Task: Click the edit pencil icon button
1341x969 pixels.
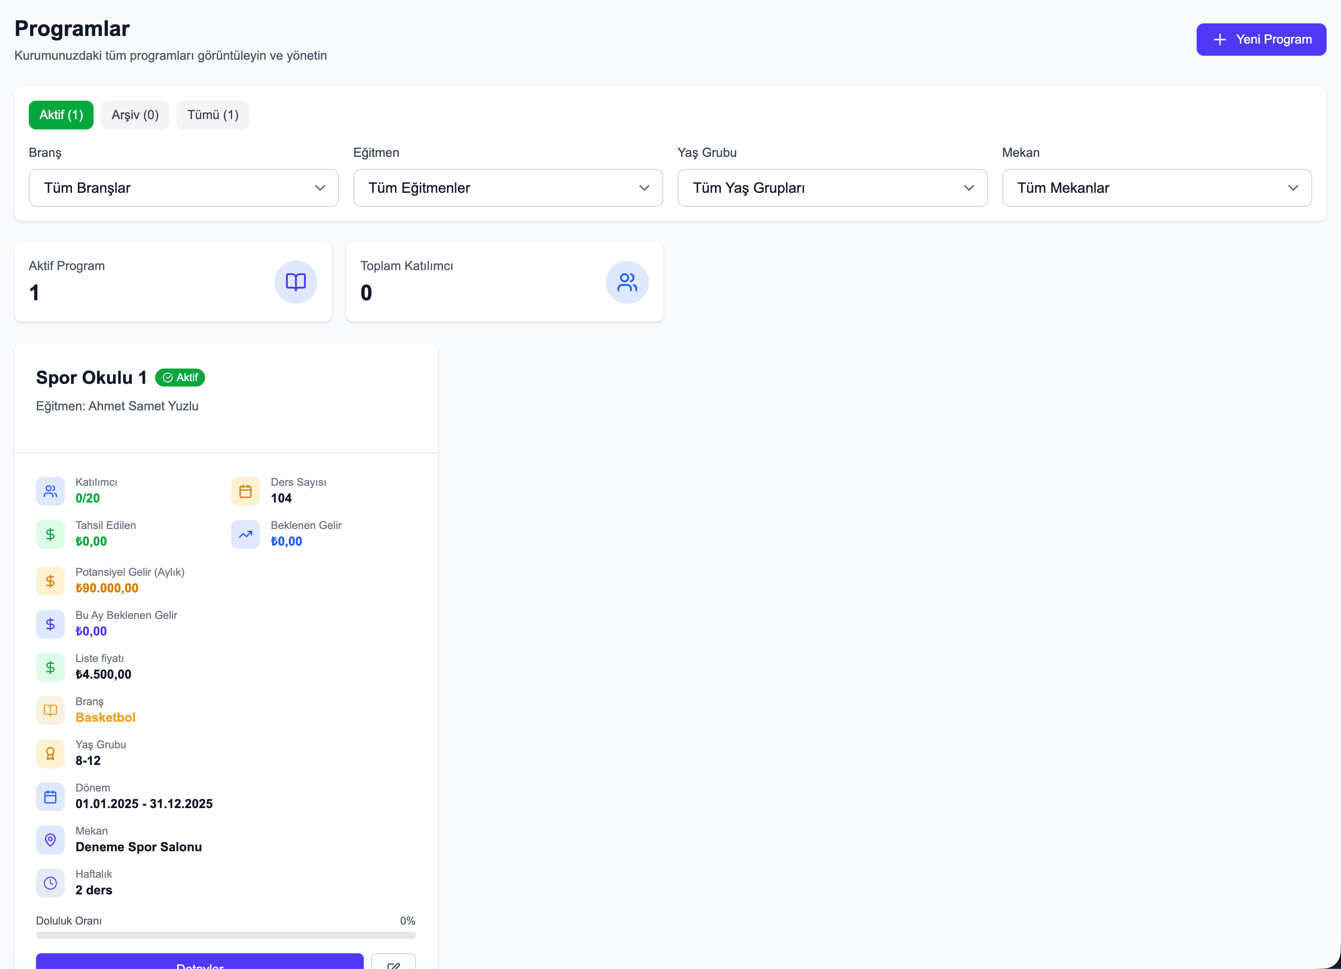Action: pos(393,963)
